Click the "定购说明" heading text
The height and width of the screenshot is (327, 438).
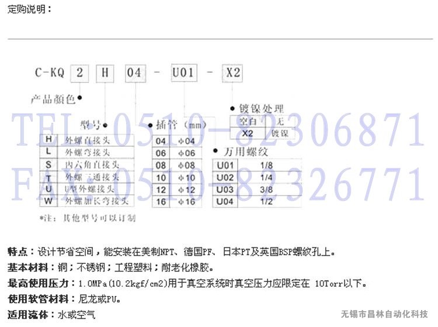pyautogui.click(x=29, y=10)
